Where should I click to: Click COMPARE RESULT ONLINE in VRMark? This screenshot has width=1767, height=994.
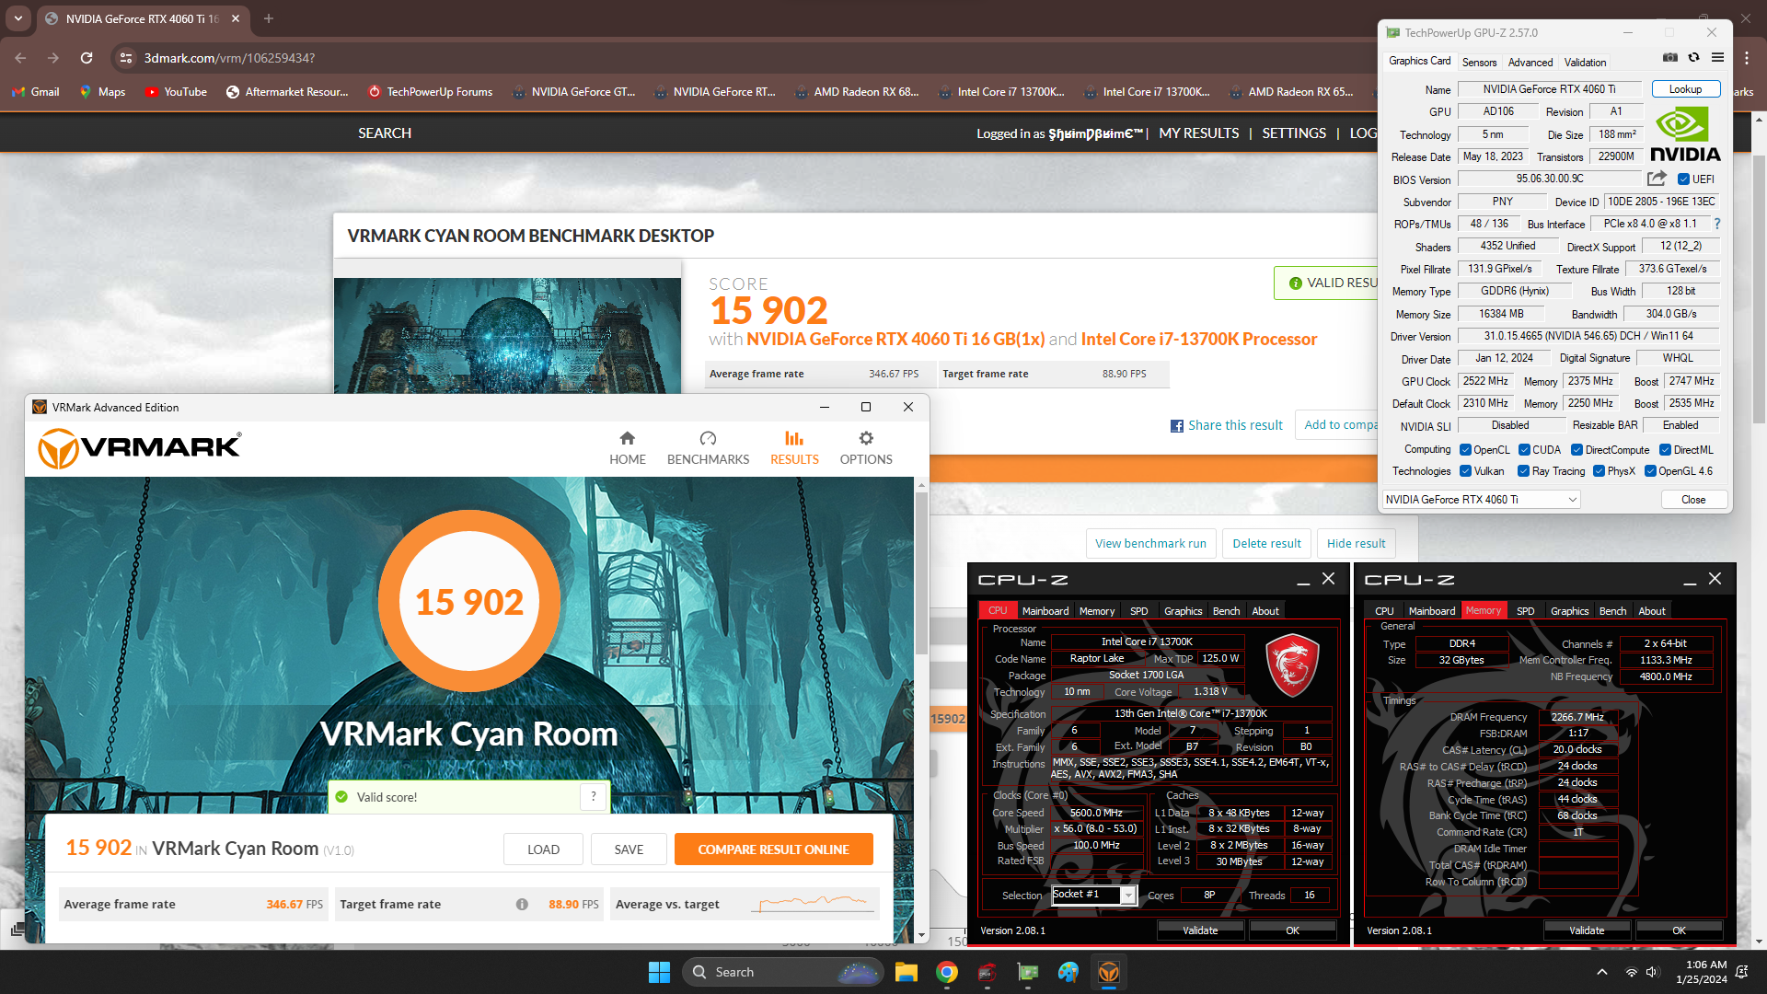tap(773, 850)
